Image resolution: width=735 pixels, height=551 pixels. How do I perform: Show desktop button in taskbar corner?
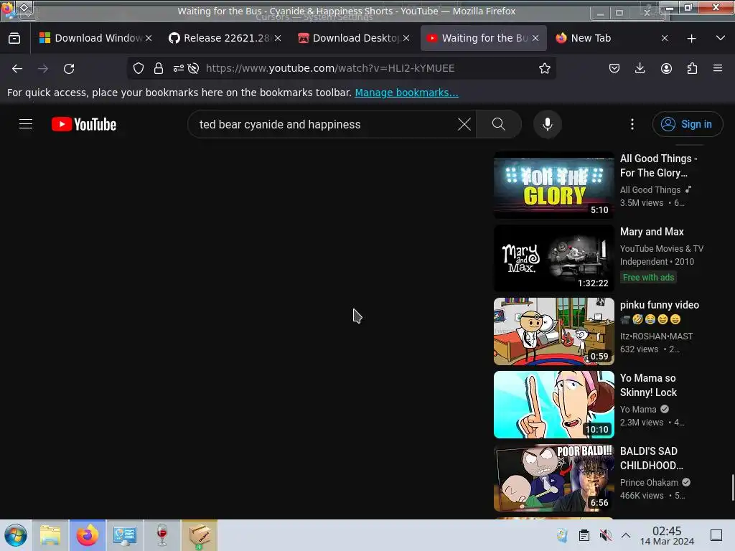(x=716, y=535)
